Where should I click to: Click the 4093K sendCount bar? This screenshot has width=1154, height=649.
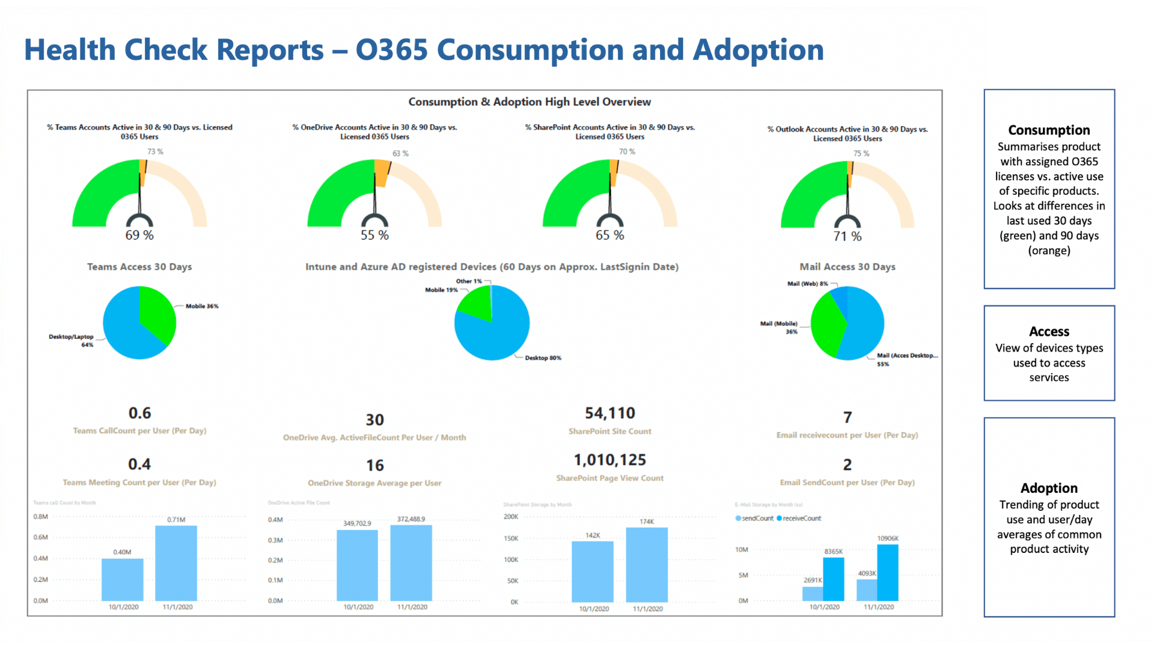tap(867, 590)
